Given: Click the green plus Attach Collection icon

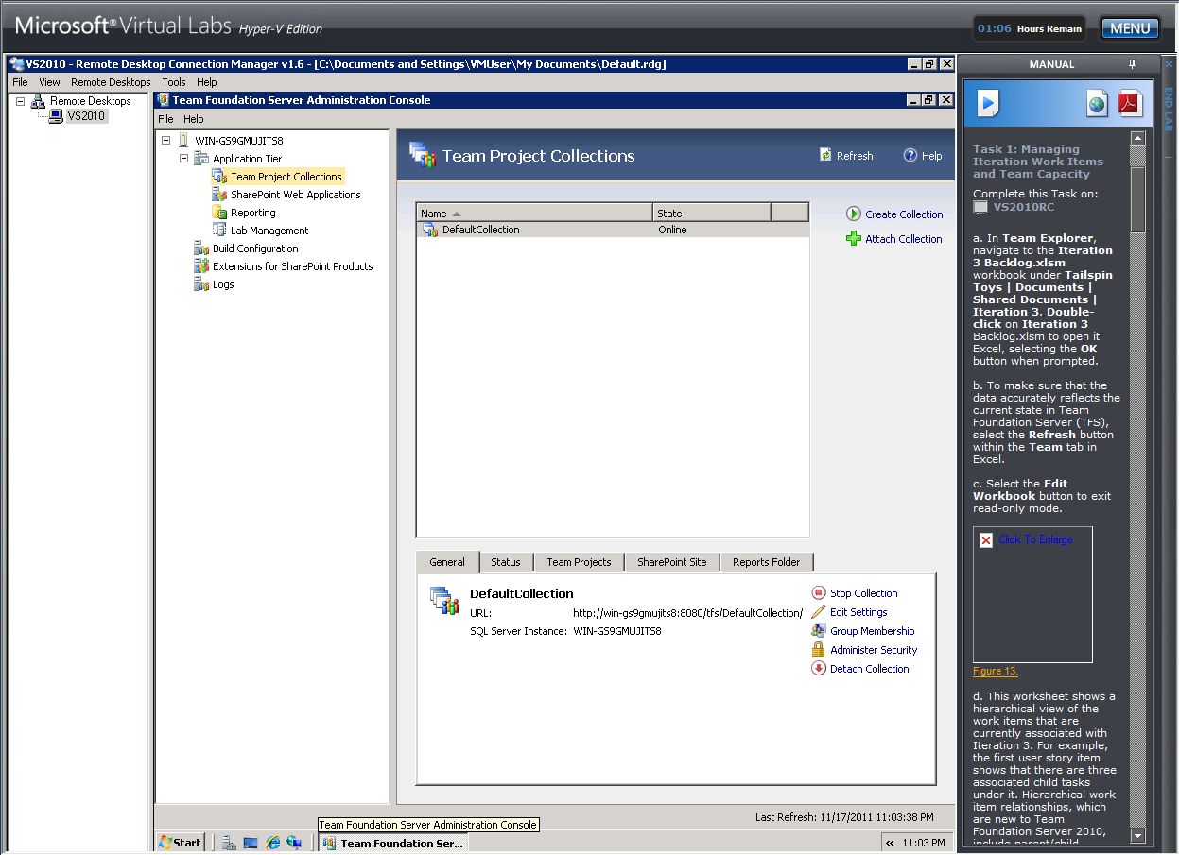Looking at the screenshot, I should click(852, 238).
